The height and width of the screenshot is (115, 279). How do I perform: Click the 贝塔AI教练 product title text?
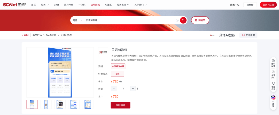pos(120,50)
